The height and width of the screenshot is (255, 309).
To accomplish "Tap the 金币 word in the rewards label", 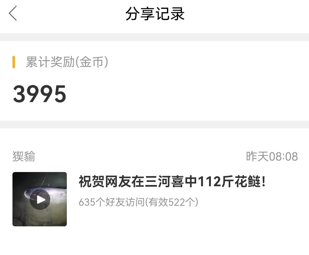I will click(x=91, y=62).
